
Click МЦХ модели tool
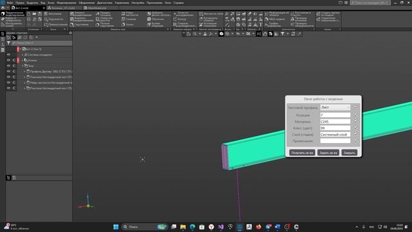[x=275, y=19]
